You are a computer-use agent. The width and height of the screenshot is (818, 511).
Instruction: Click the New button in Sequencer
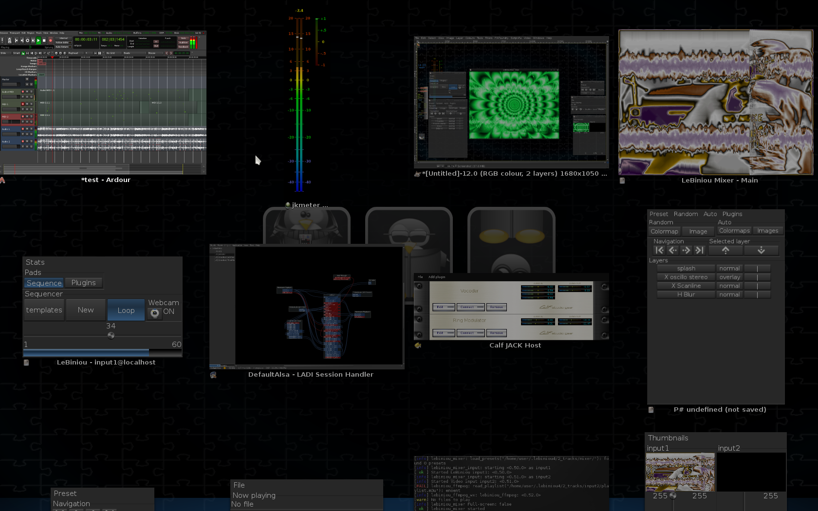click(86, 310)
